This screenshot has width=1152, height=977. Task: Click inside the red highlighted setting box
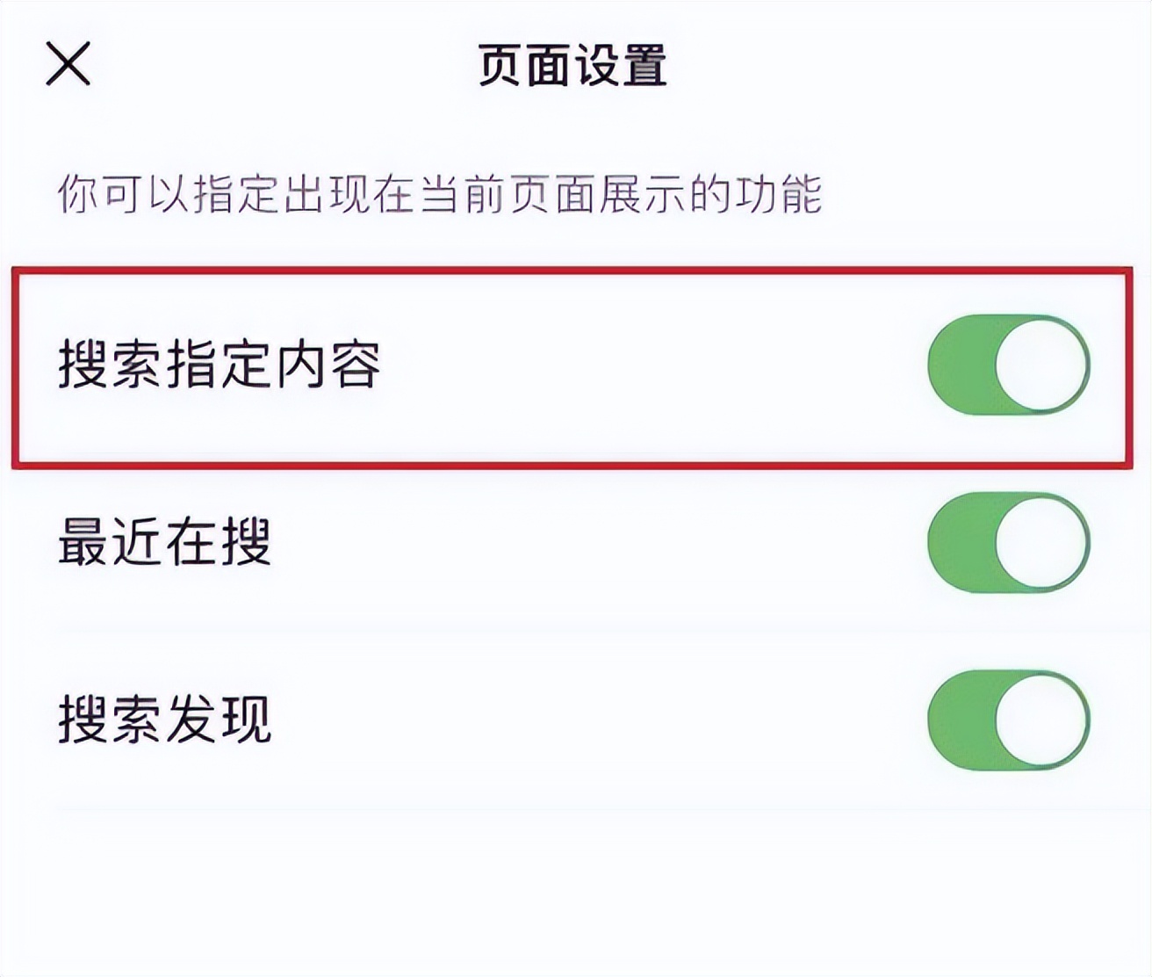[x=571, y=364]
